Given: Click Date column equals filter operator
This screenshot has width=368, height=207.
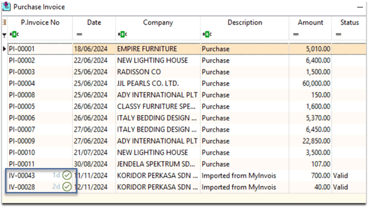Looking at the screenshot, I should click(79, 34).
